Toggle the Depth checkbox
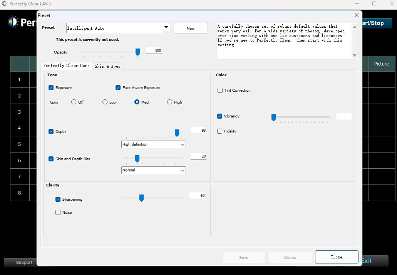 [x=51, y=131]
